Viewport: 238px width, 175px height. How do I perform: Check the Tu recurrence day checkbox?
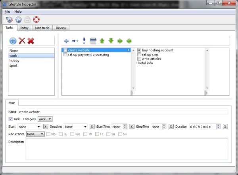coord(61,134)
